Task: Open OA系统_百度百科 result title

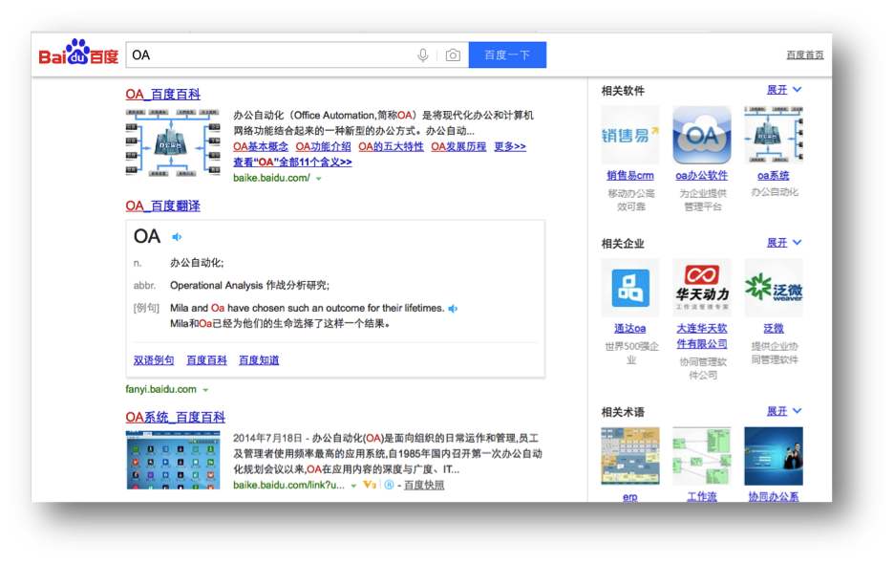Action: [x=176, y=418]
